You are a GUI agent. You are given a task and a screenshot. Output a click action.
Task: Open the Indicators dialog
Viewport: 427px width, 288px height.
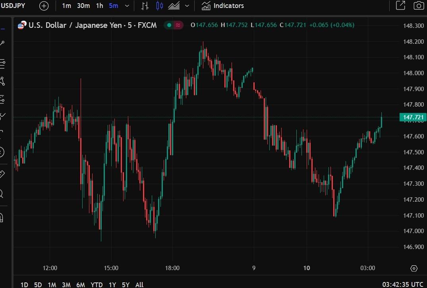(x=223, y=6)
